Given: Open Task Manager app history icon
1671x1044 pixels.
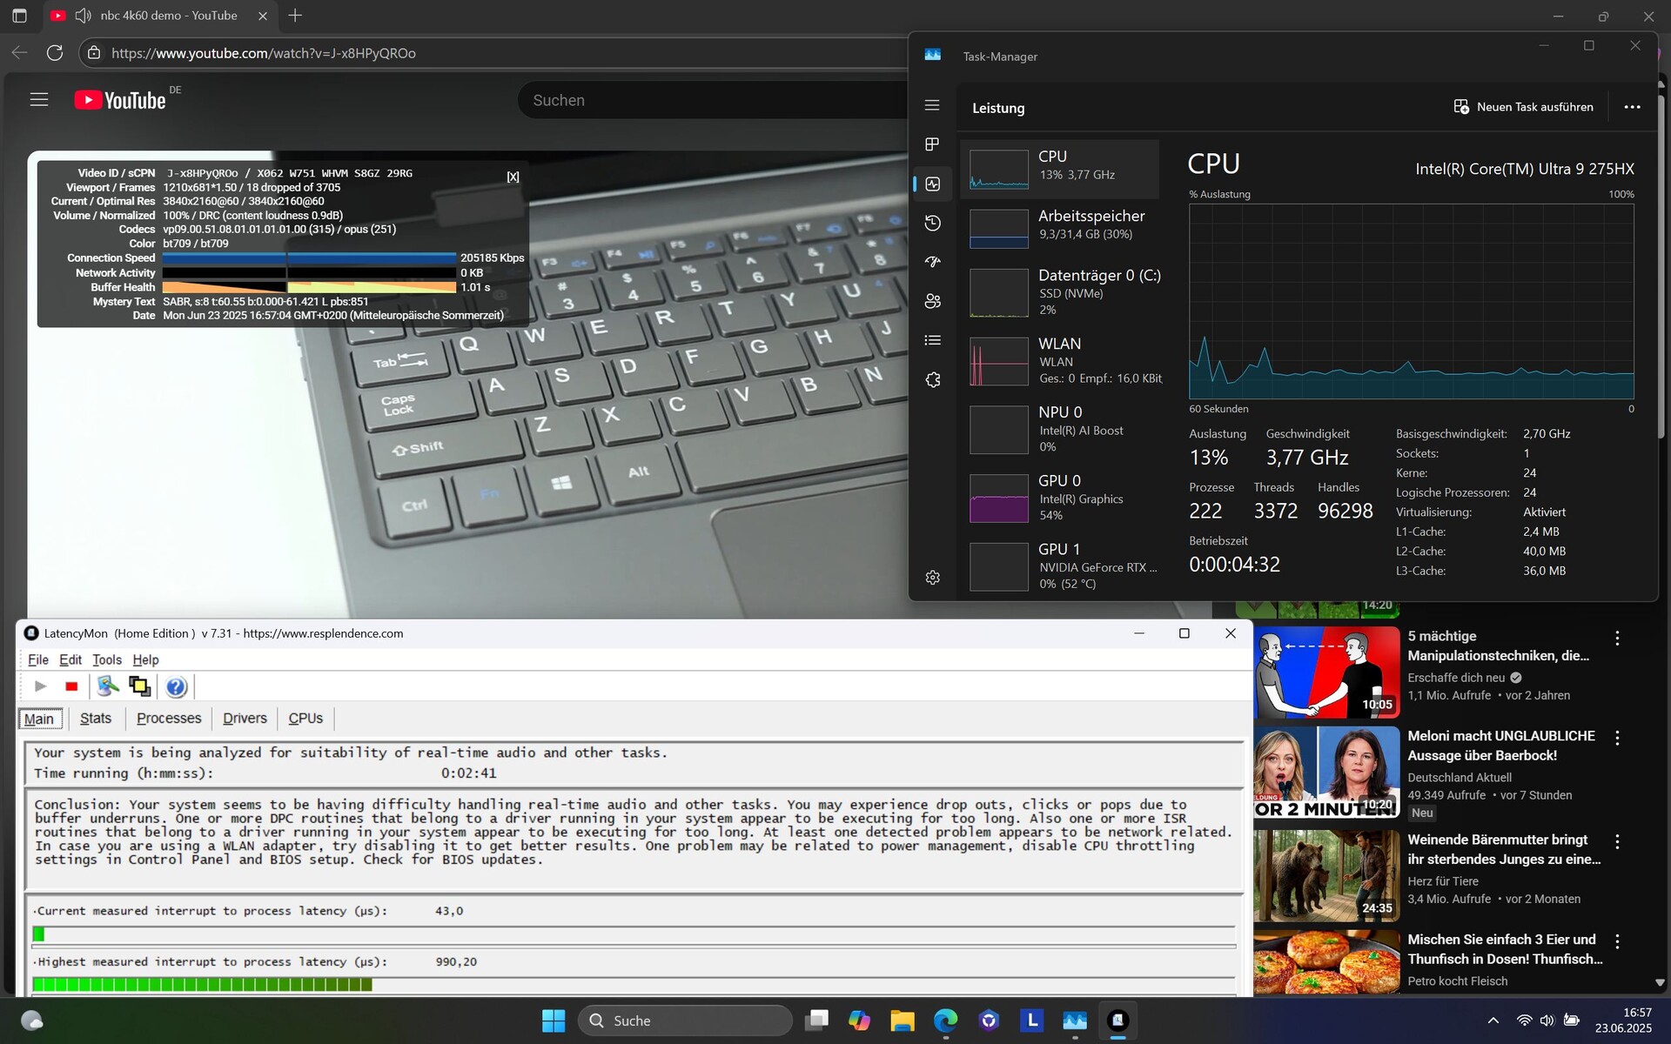Looking at the screenshot, I should pyautogui.click(x=932, y=223).
